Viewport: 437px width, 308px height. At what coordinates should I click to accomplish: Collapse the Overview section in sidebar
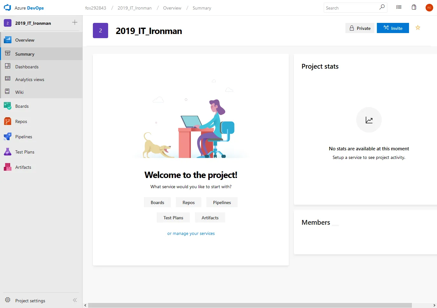(25, 40)
